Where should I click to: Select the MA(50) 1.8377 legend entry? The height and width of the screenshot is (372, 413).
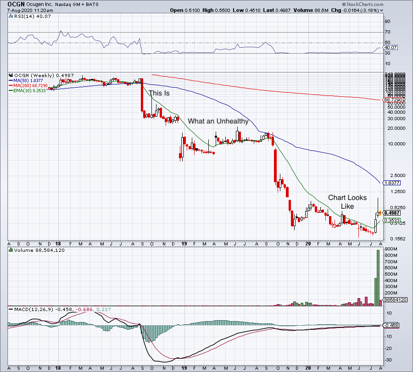coord(26,81)
